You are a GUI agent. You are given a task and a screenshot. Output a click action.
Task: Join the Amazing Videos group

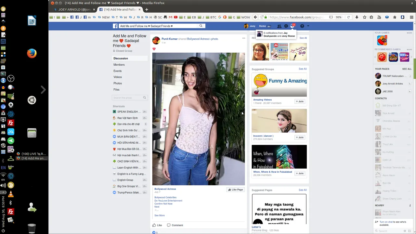click(x=300, y=101)
